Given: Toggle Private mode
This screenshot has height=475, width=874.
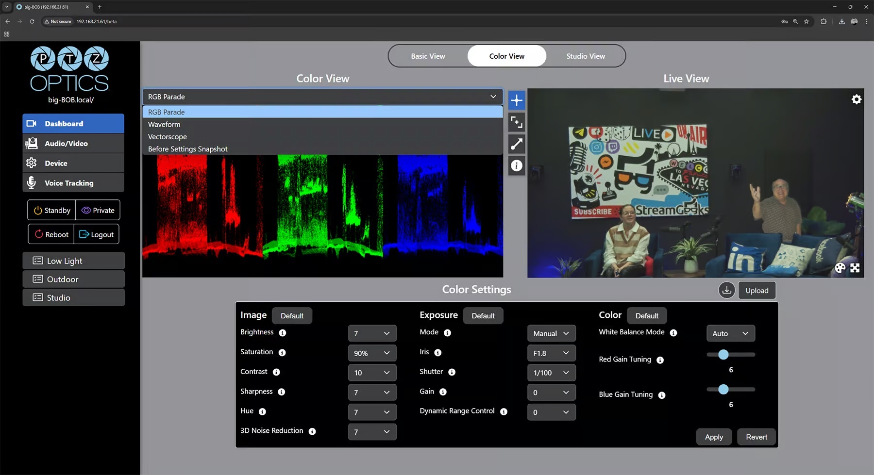Looking at the screenshot, I should (x=98, y=210).
